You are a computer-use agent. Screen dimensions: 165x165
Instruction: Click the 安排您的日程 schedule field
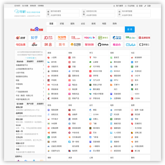100,11
